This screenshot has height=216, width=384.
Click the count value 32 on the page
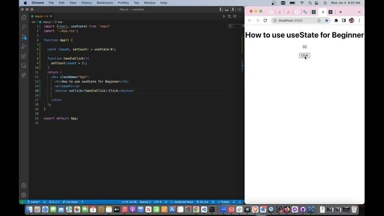(x=304, y=47)
